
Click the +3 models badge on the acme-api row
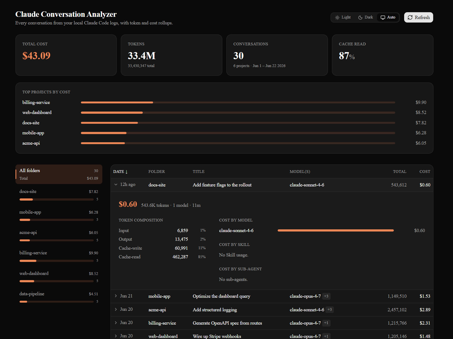330,309
